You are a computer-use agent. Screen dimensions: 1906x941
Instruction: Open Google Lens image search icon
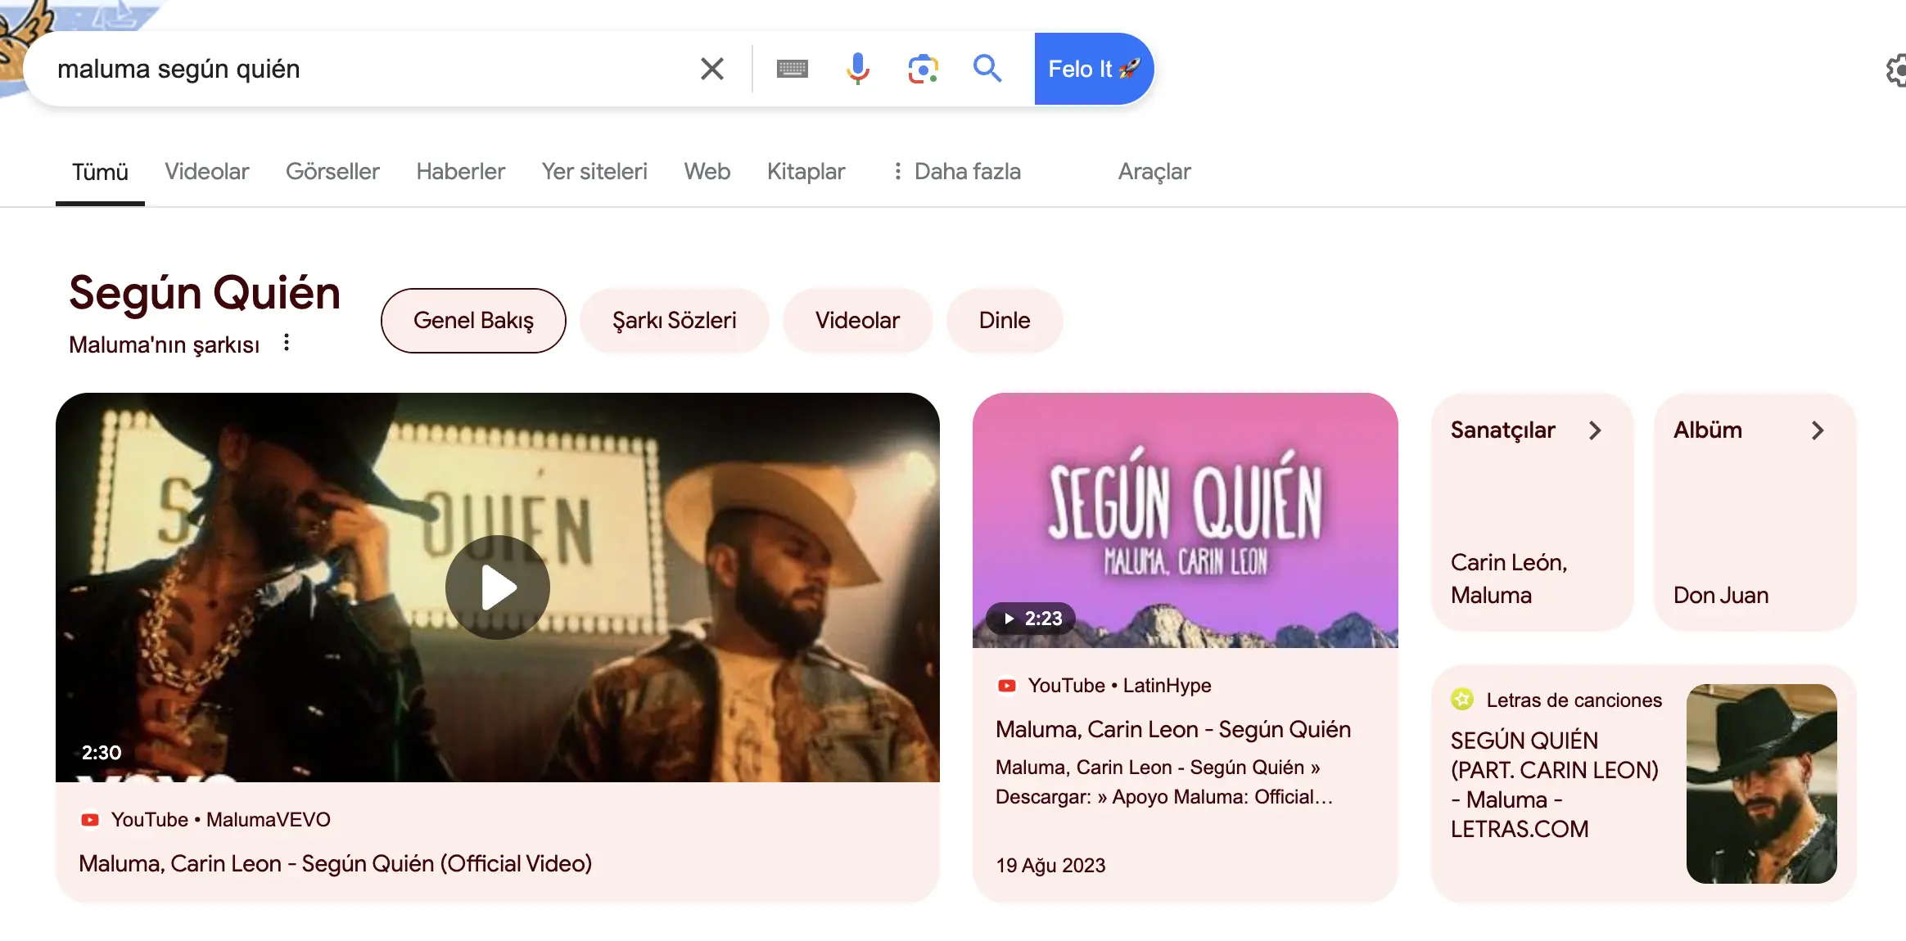(x=923, y=69)
